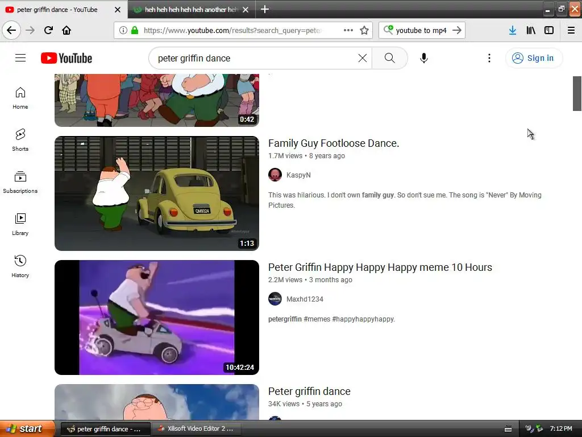Open the KaspyN channel name
The height and width of the screenshot is (437, 582).
[x=298, y=175]
